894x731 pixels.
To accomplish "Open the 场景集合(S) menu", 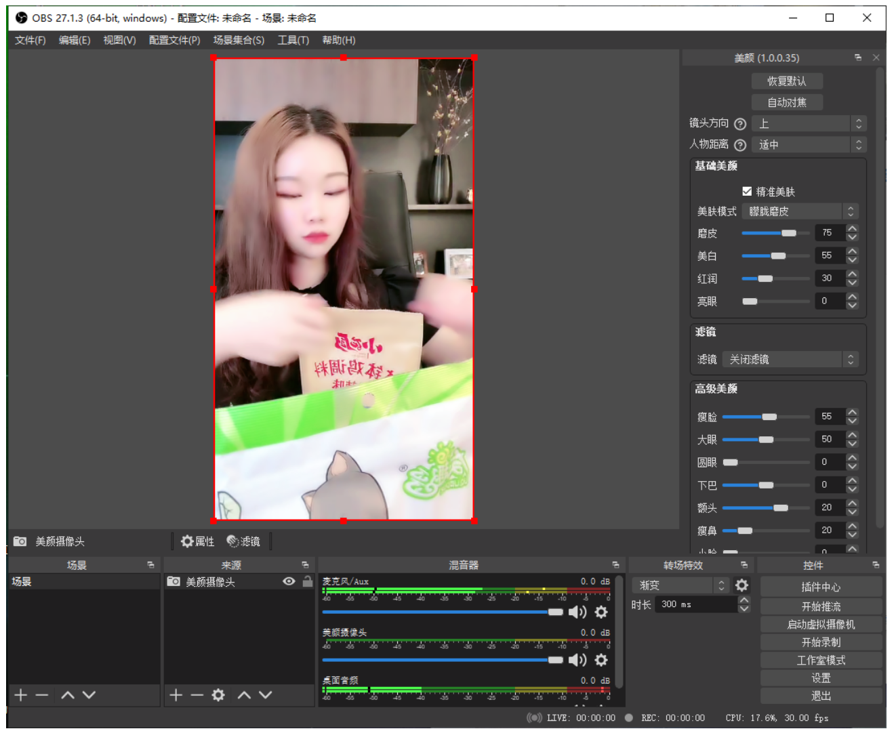I will [239, 41].
